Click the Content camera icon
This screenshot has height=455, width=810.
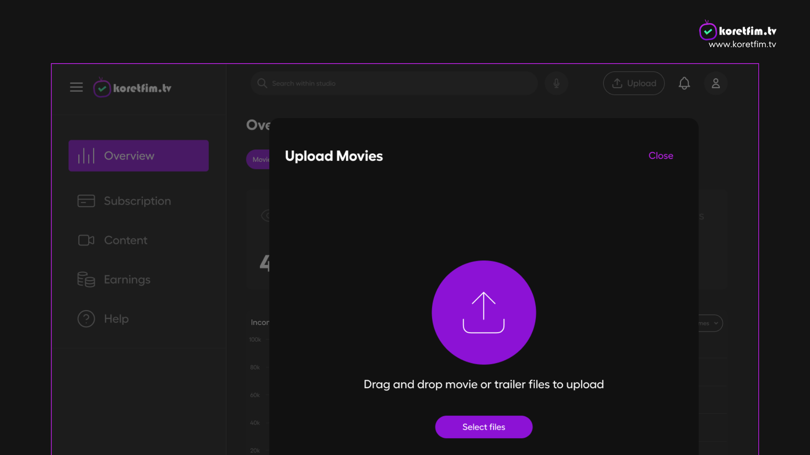(x=86, y=240)
